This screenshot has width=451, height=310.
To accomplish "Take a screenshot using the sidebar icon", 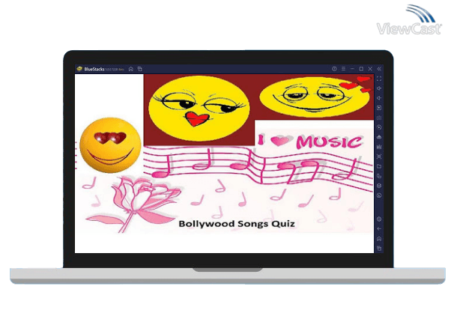I will pyautogui.click(x=379, y=156).
